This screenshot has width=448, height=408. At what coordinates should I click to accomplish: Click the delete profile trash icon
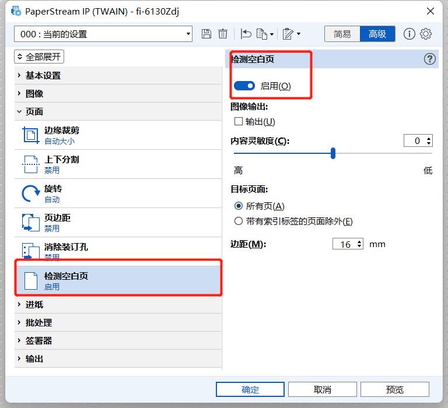(x=223, y=34)
